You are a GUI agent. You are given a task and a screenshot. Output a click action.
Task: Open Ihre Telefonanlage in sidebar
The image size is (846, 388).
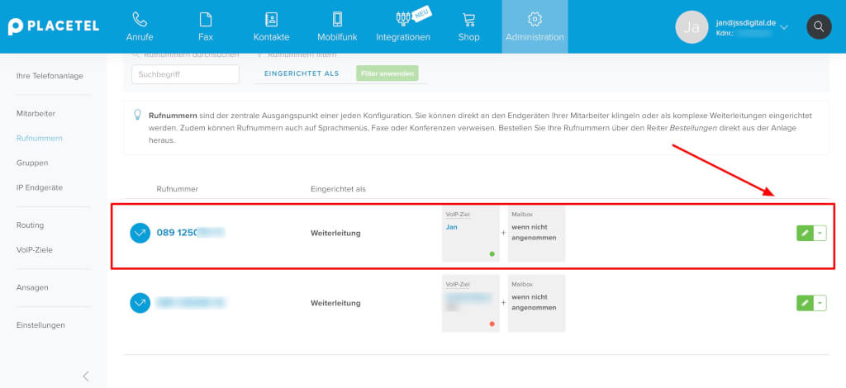click(x=50, y=76)
